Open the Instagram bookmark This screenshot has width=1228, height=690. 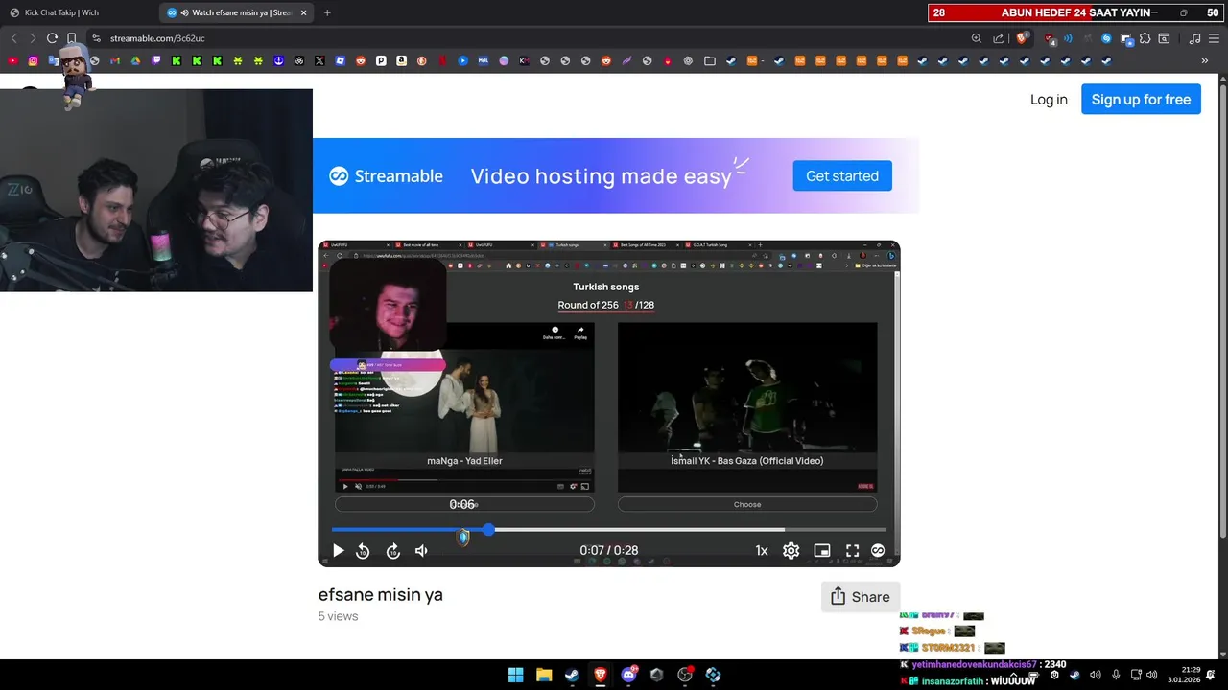tap(33, 60)
